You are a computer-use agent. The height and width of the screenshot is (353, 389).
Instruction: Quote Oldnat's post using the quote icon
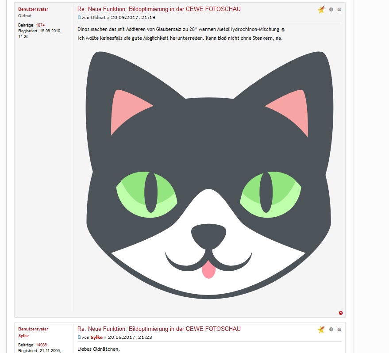[x=339, y=10]
